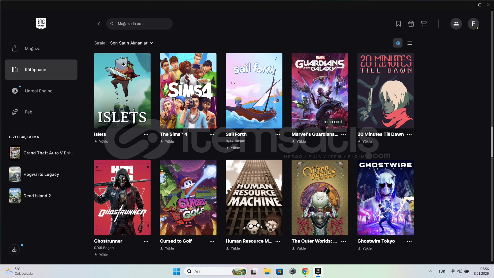Image resolution: width=494 pixels, height=278 pixels.
Task: Open Mağaza in the sidebar
Action: (x=32, y=49)
